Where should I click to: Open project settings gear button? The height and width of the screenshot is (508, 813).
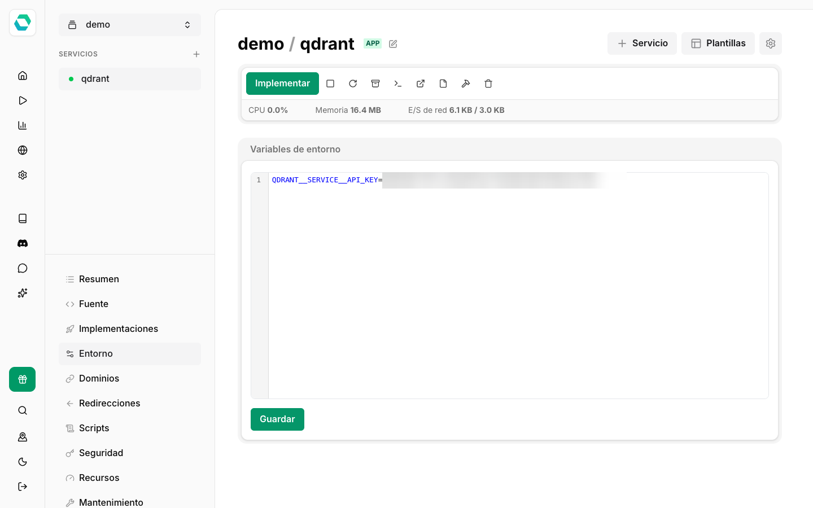[x=771, y=43]
